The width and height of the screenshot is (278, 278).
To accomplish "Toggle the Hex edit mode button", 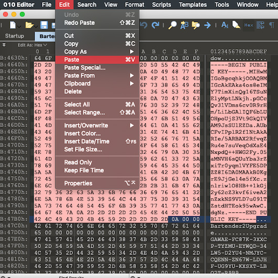I will coord(249,25).
